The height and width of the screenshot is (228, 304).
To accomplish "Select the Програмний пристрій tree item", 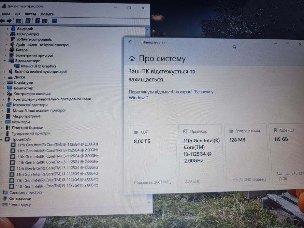I will tap(31, 134).
